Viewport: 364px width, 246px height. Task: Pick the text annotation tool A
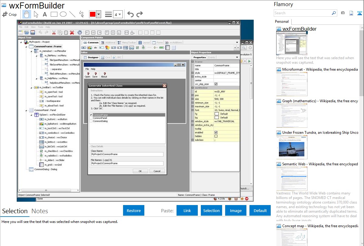point(45,14)
